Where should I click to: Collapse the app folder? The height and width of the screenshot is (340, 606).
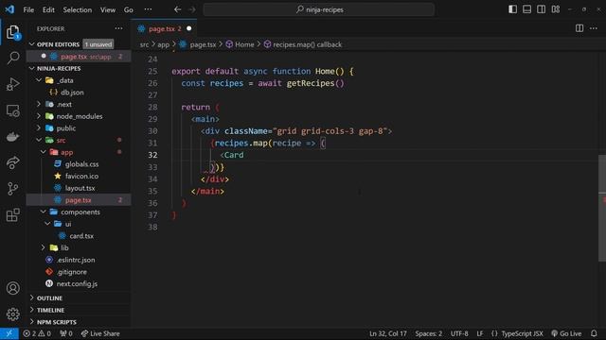point(43,152)
